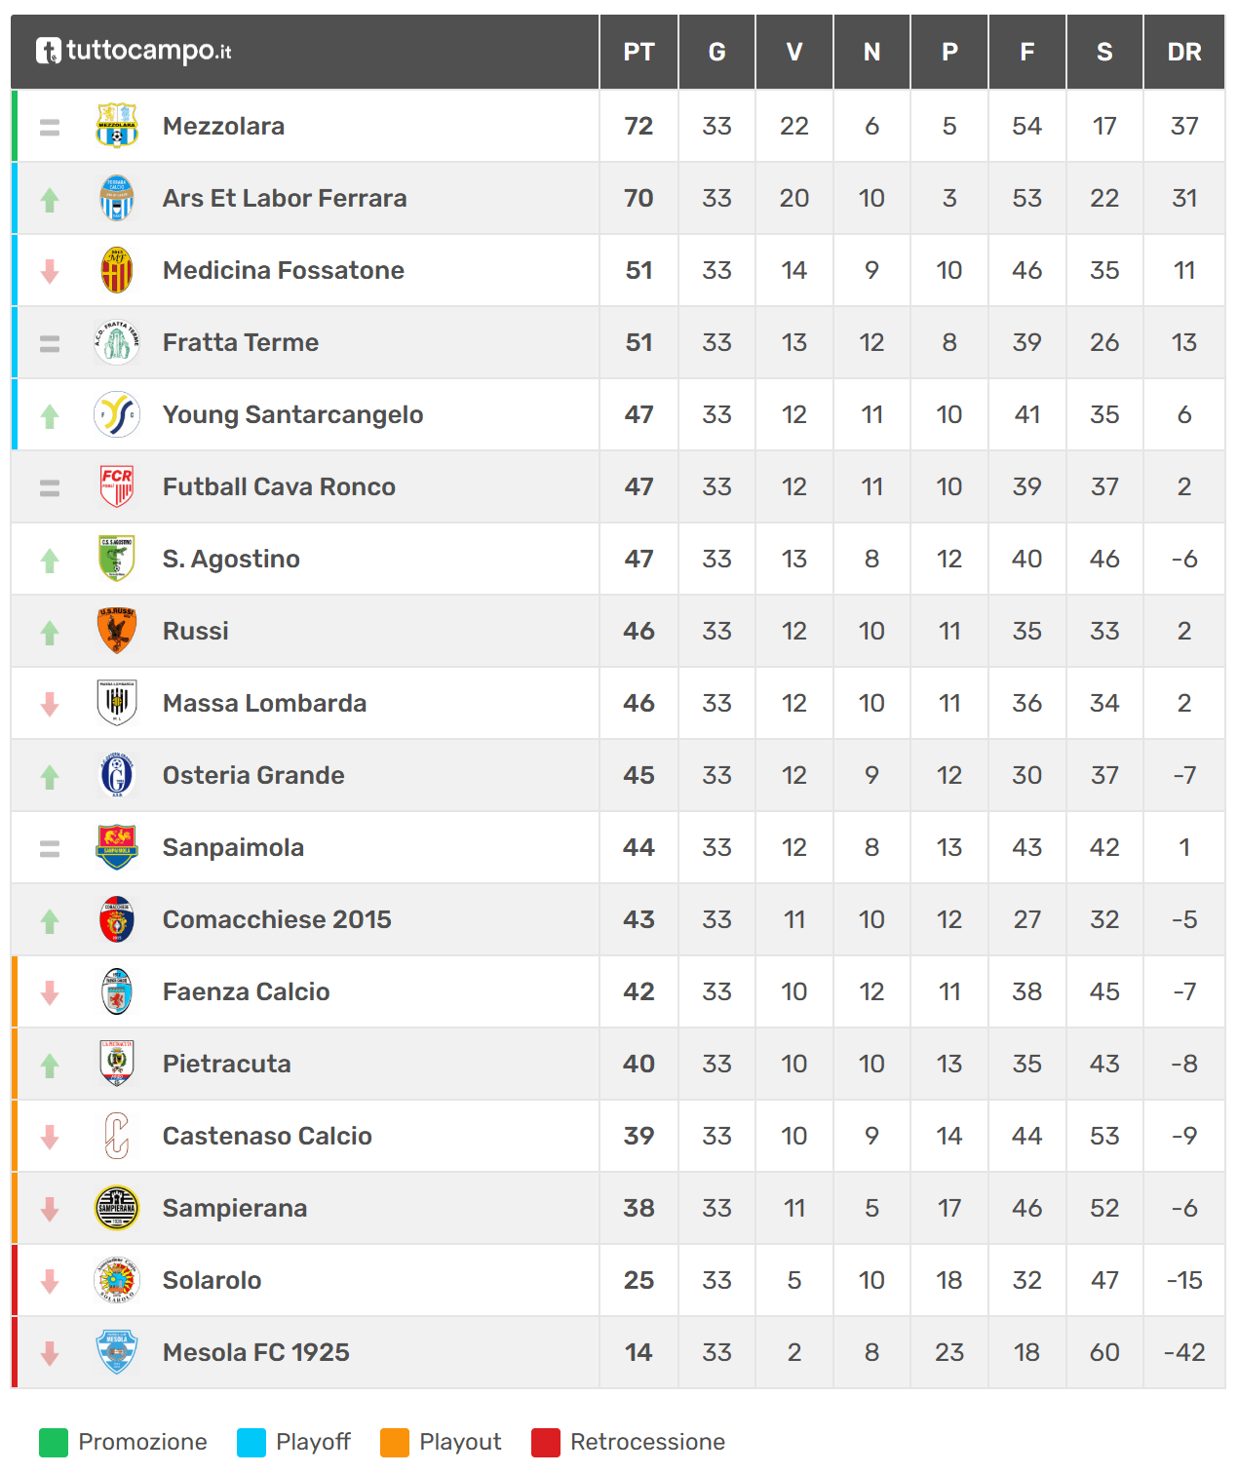Viewport: 1238px width, 1474px height.
Task: Click the red down arrow beside Solarolo
Action: click(50, 1281)
